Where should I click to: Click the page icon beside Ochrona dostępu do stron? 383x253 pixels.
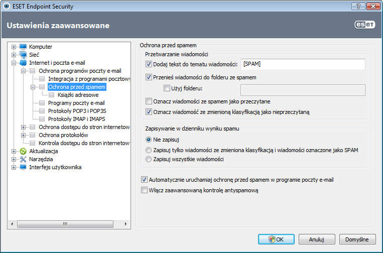pos(32,127)
